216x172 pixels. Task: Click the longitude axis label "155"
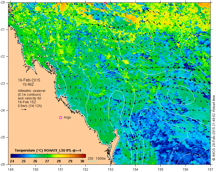click(x=160, y=169)
